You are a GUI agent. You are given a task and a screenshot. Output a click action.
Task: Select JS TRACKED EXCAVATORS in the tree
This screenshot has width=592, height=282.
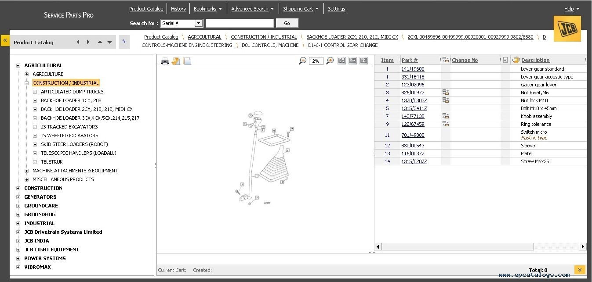[x=69, y=127]
